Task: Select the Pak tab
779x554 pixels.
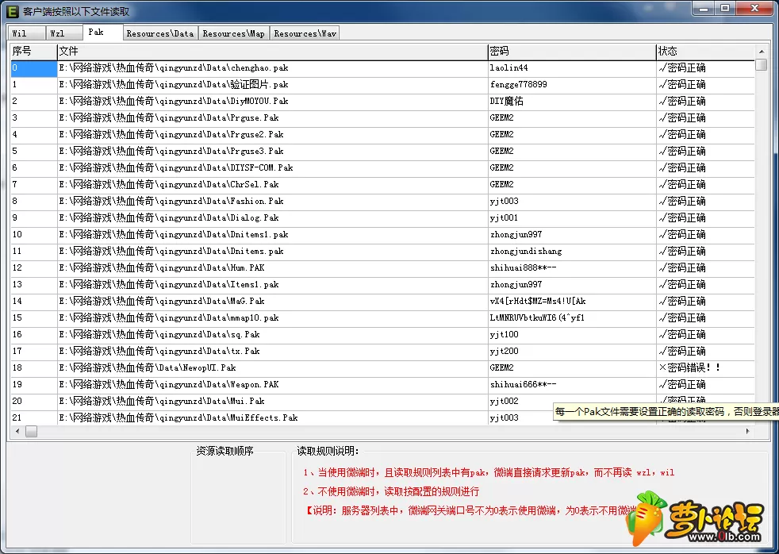Action: click(102, 32)
